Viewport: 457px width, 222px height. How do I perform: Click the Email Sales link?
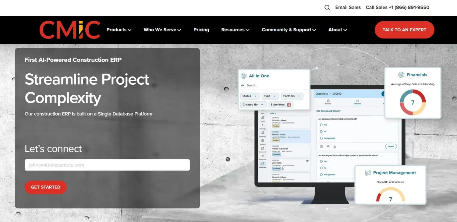pyautogui.click(x=348, y=7)
